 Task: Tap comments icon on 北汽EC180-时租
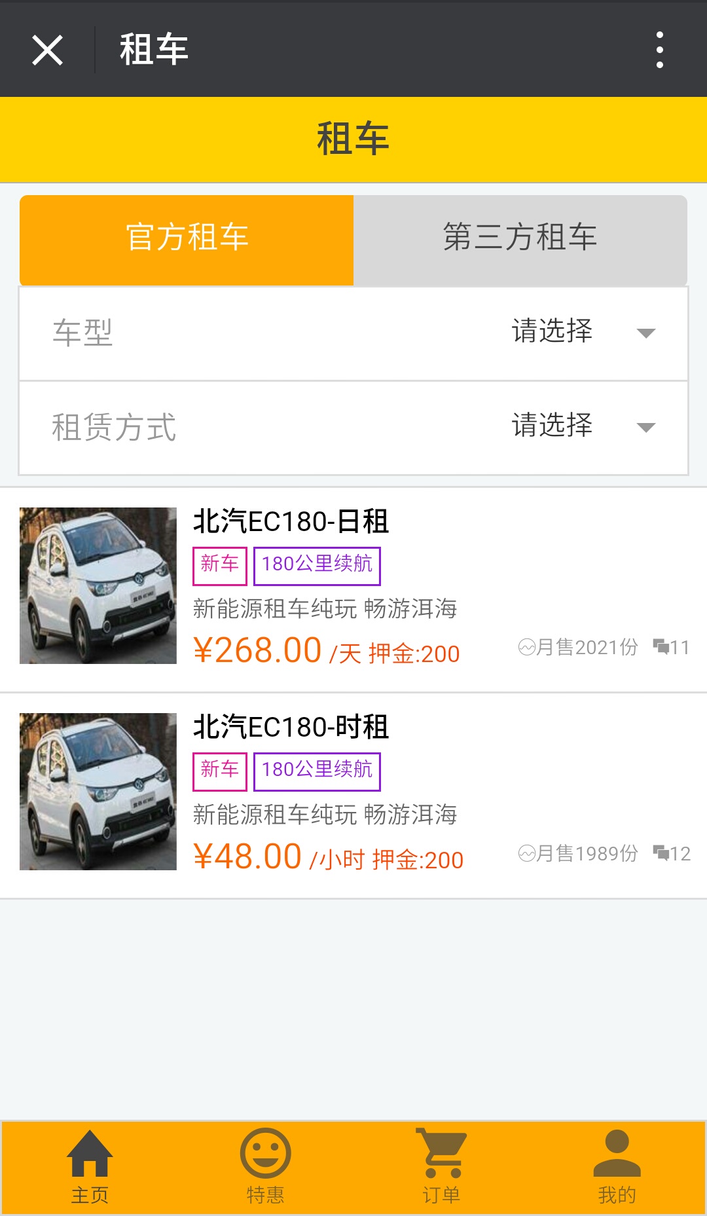(661, 853)
